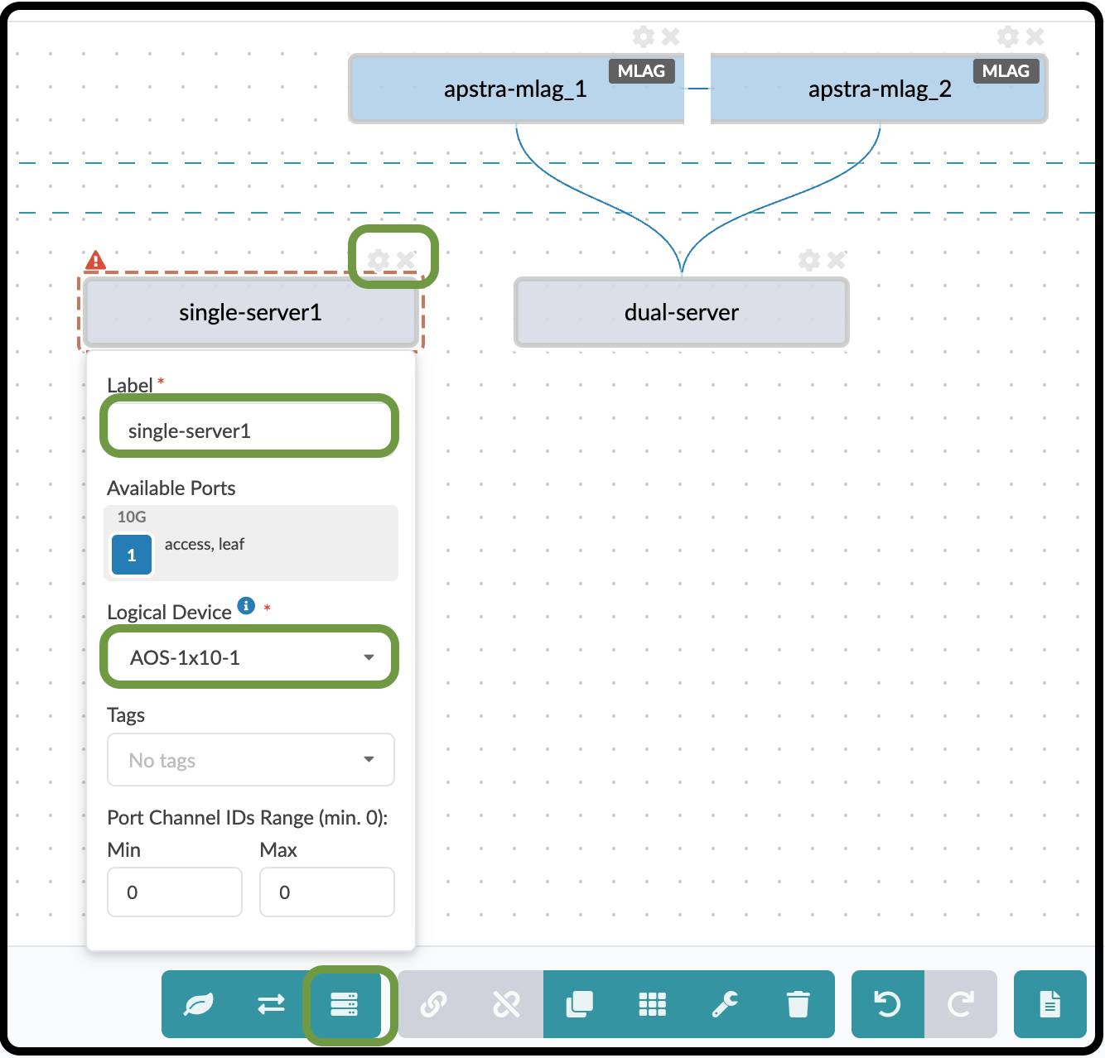This screenshot has height=1058, width=1105.
Task: Click the undo arrow toolbar icon
Action: coord(888,1004)
